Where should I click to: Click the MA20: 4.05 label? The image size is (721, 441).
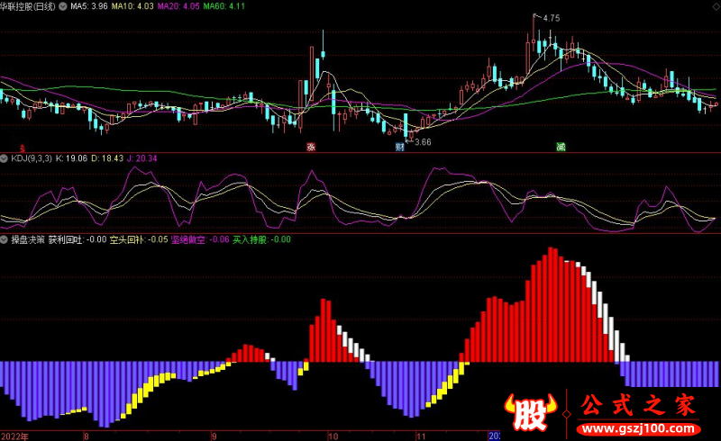(x=178, y=6)
